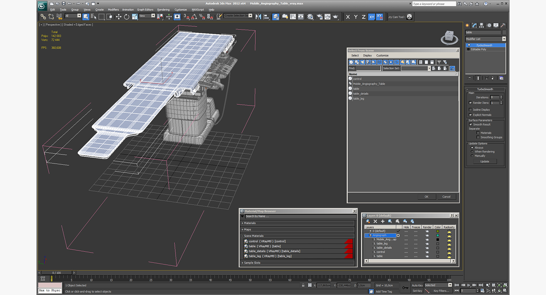Viewport: 546px width, 295px height.
Task: Select the Manually update option
Action: click(x=472, y=156)
